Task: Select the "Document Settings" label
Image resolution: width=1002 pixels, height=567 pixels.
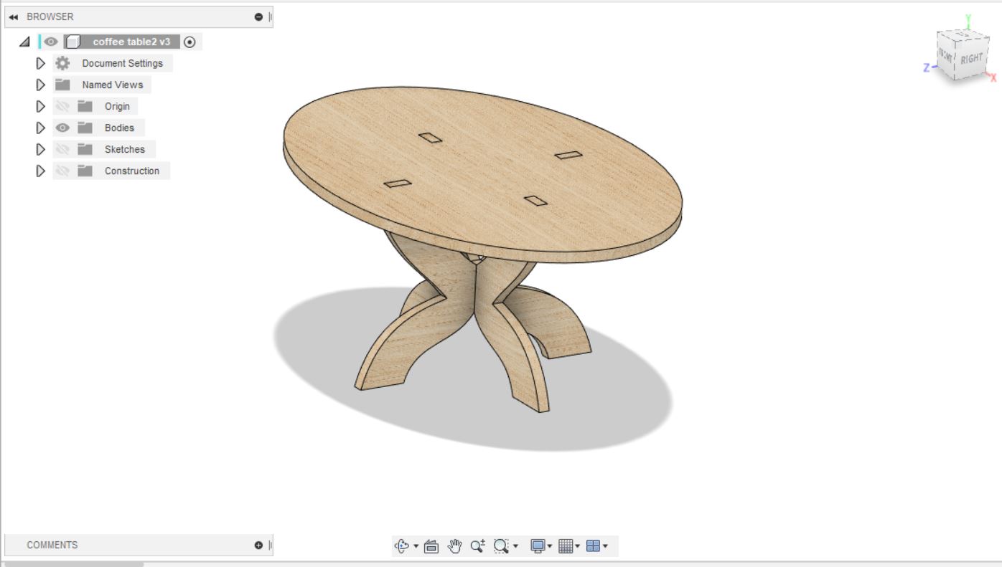Action: pyautogui.click(x=122, y=63)
